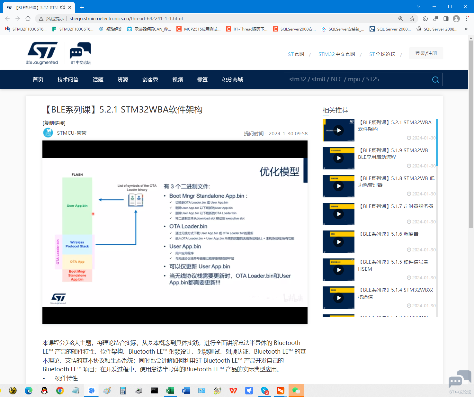Switch to Word in the taskbar
This screenshot has width=474, height=397.
tap(186, 391)
